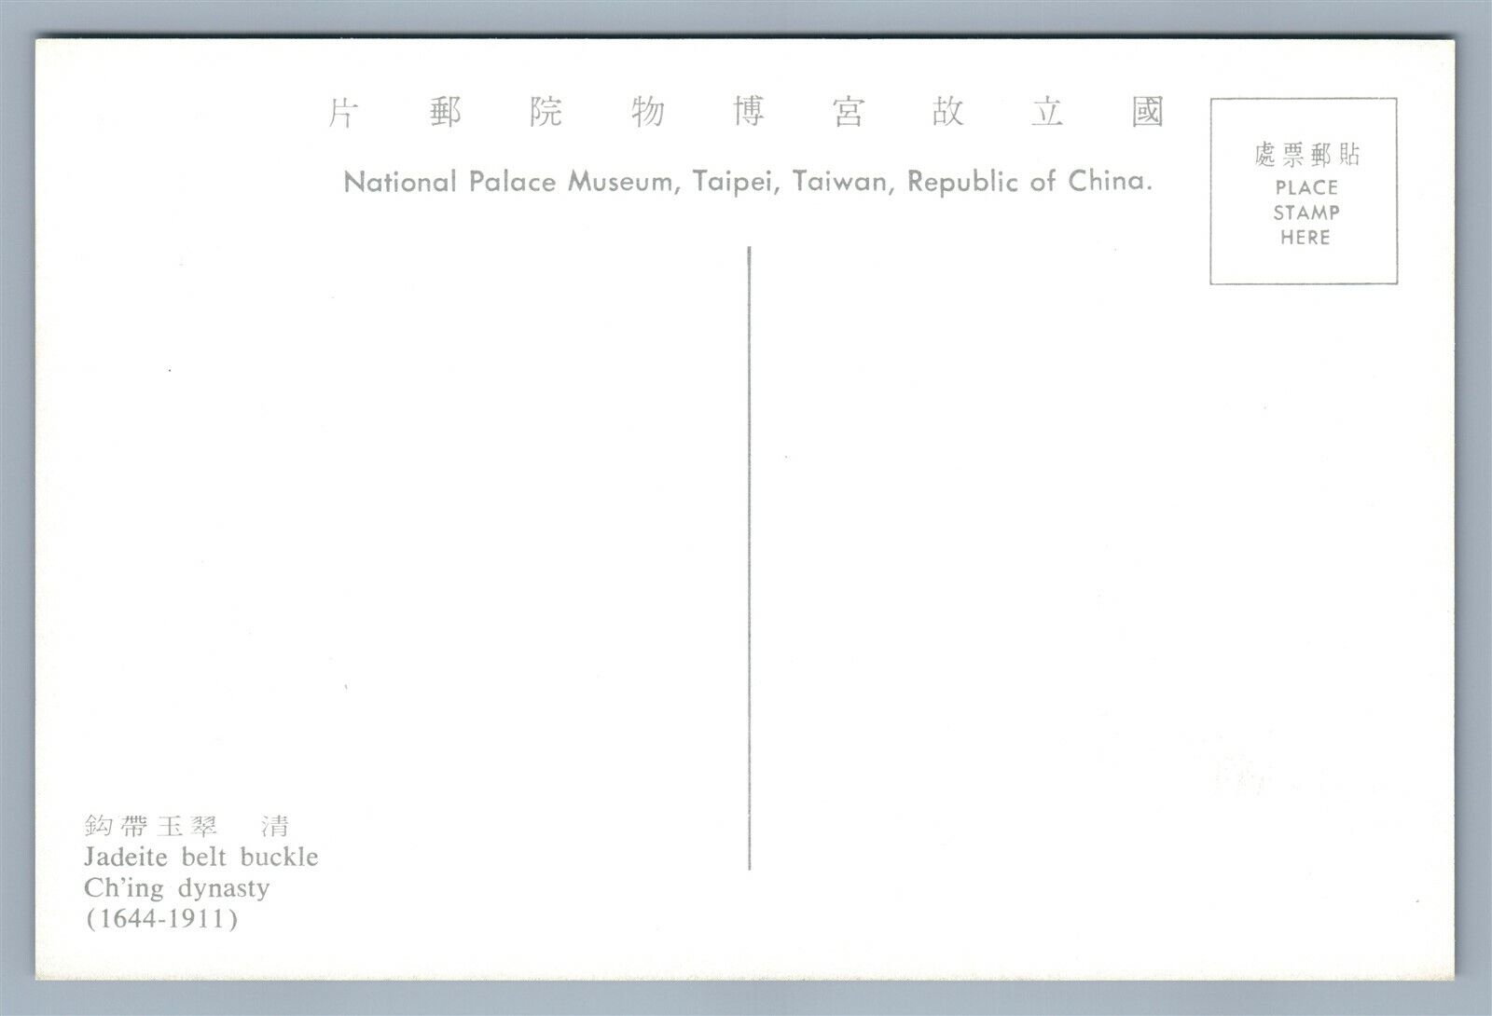The height and width of the screenshot is (1016, 1492).
Task: Click the date range '(1644-1911)'
Action: tap(161, 919)
